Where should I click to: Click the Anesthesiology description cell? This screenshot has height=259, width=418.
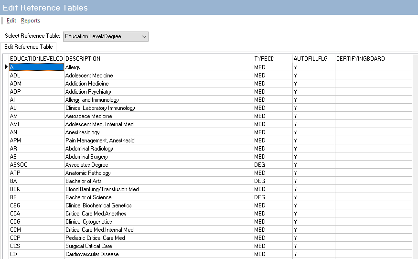[159, 132]
